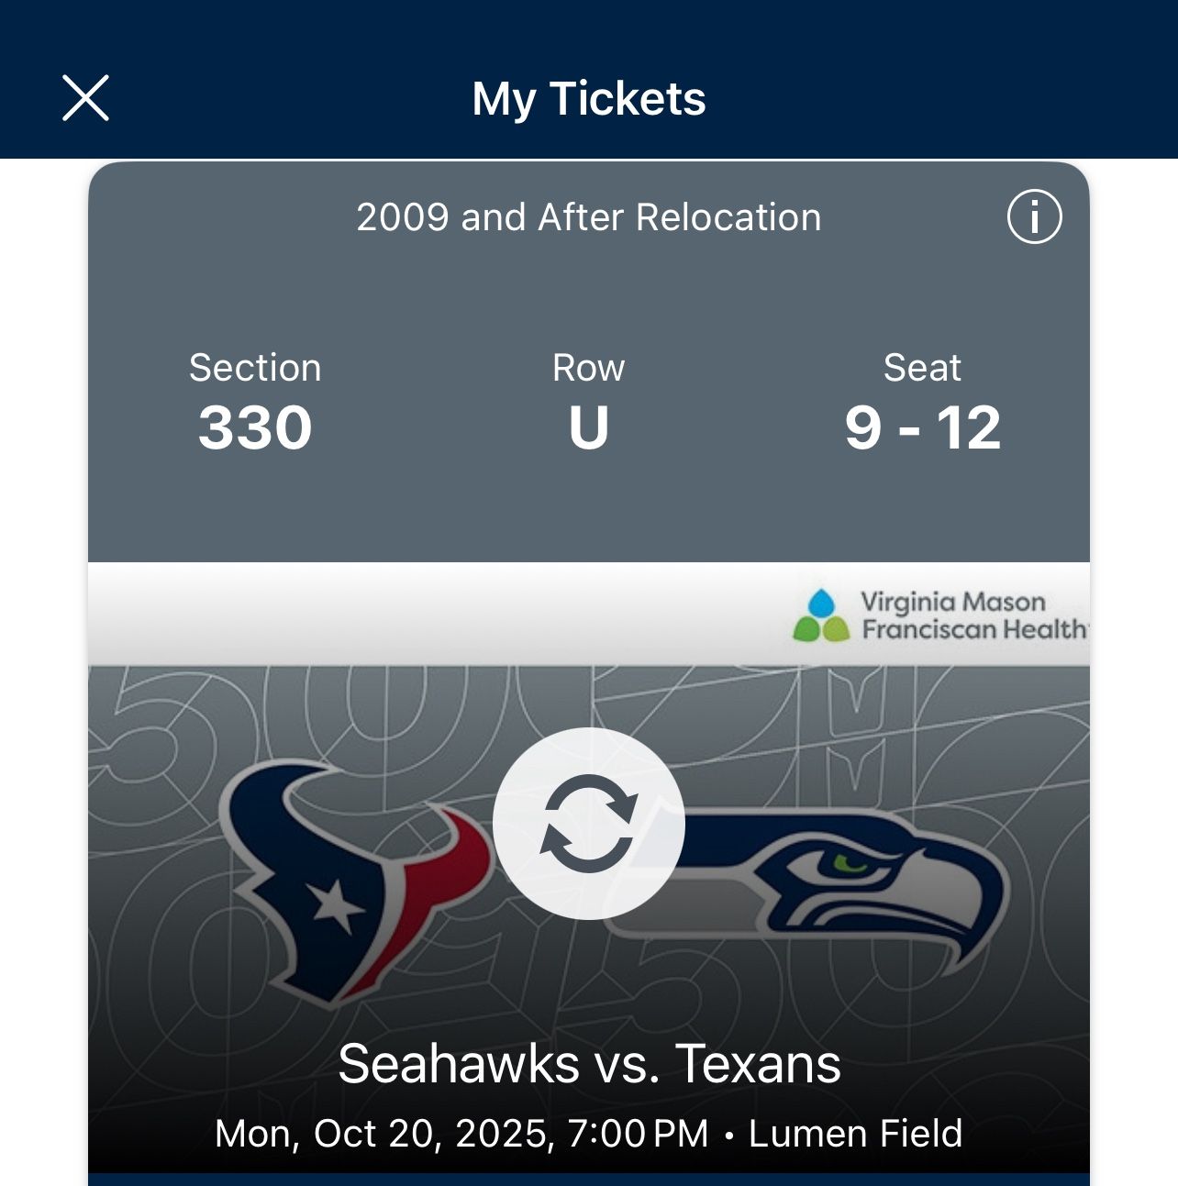
Task: Tap seat numbers 9 - 12
Action: coord(922,427)
